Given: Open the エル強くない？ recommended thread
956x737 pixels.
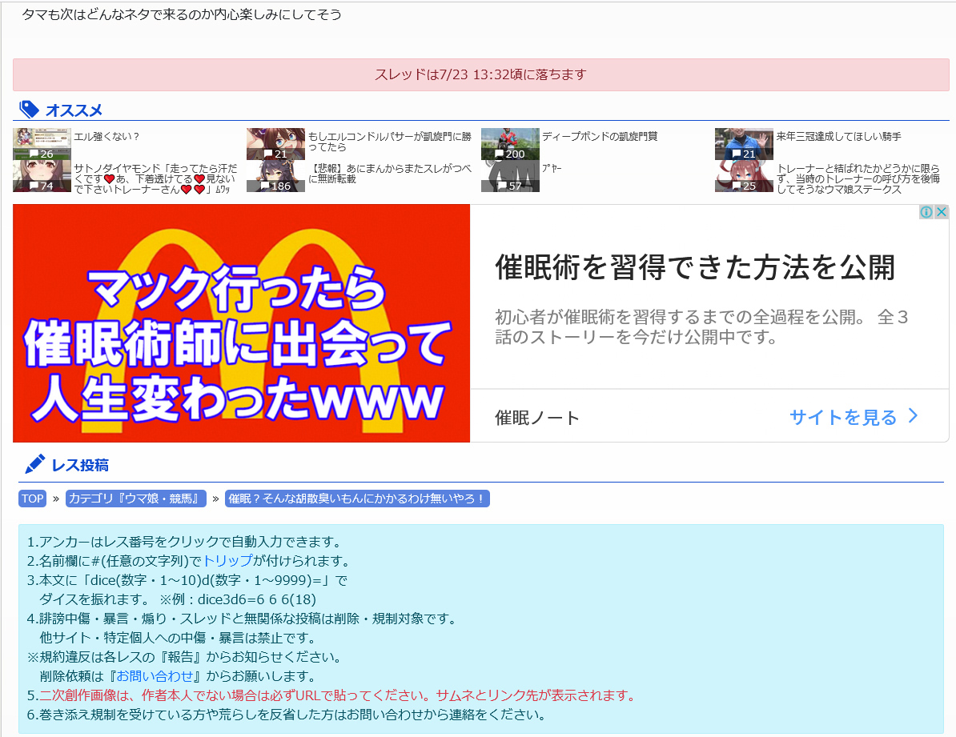Looking at the screenshot, I should (x=107, y=137).
